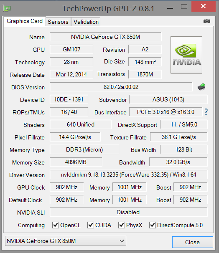Expand the GPU selection dropdown arrow
Image resolution: width=219 pixels, height=253 pixels.
pyautogui.click(x=122, y=241)
